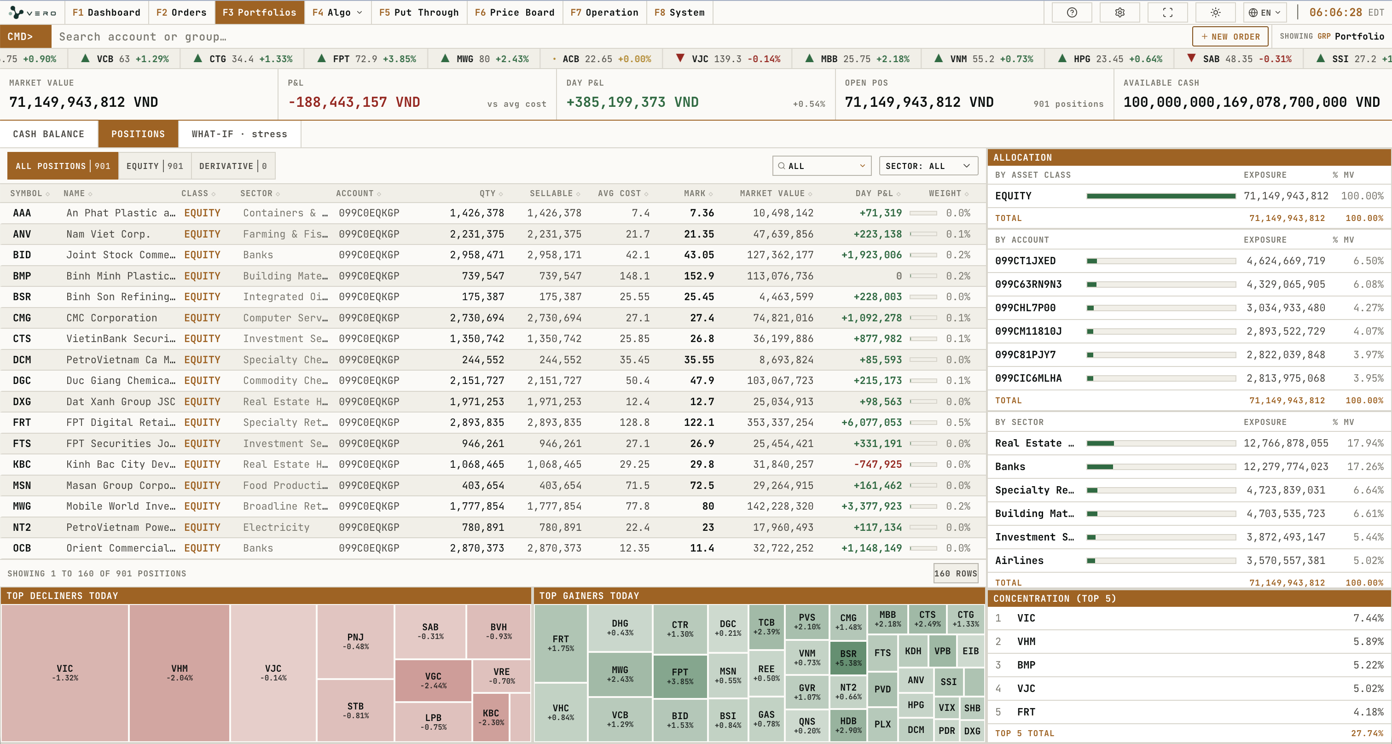Select VJC 139.3 ticker in tape
The image size is (1392, 744).
(x=728, y=59)
